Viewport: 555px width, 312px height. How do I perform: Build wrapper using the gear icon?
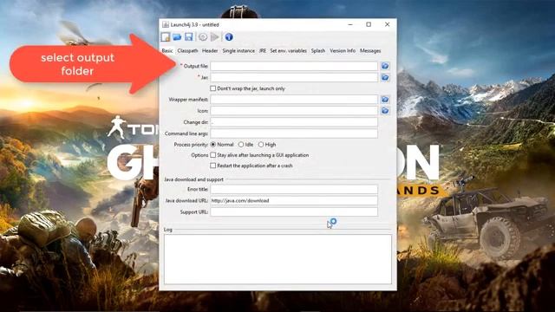point(203,36)
